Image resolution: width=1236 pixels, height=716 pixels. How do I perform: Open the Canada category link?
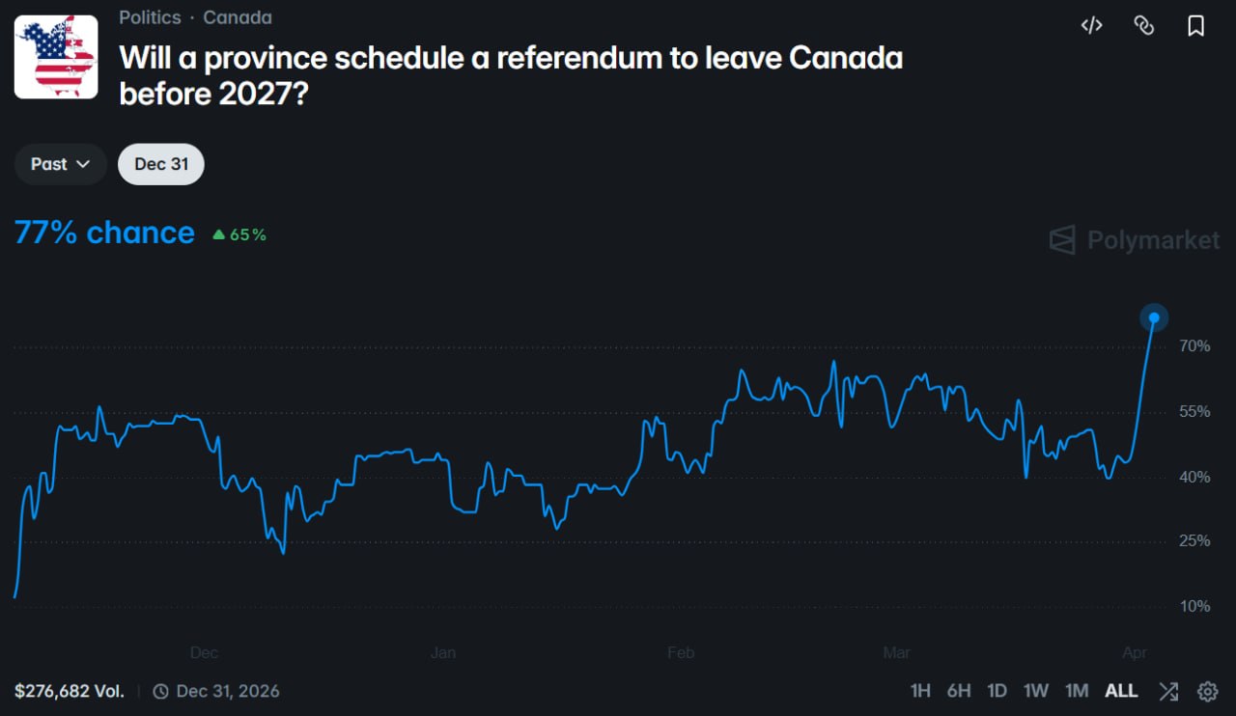pyautogui.click(x=238, y=17)
